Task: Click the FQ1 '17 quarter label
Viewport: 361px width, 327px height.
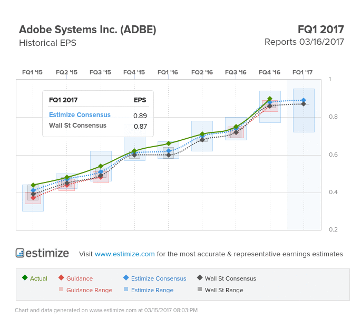Action: (303, 72)
